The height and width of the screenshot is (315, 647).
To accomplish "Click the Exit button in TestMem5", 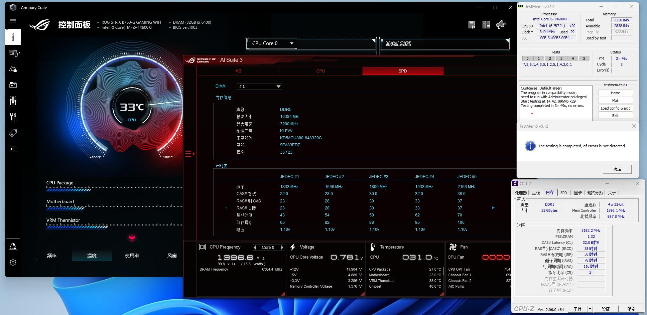I will (615, 116).
